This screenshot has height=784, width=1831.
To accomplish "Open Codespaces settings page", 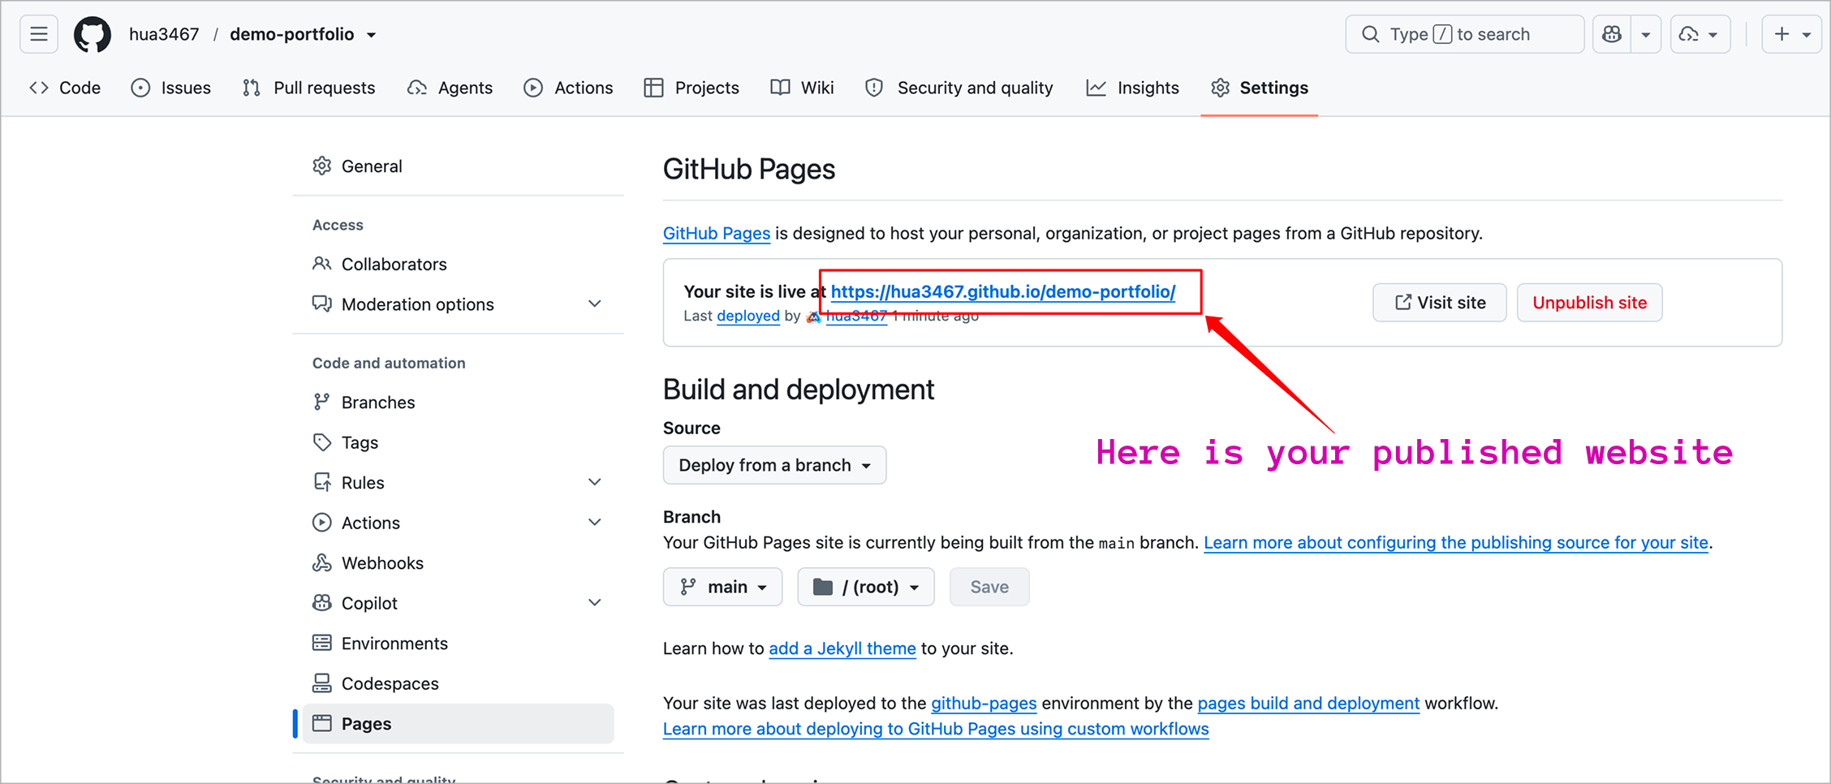I will coord(459,683).
